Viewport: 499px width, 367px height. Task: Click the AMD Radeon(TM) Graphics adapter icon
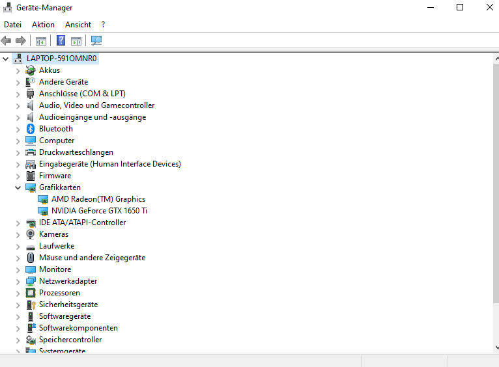click(x=43, y=199)
